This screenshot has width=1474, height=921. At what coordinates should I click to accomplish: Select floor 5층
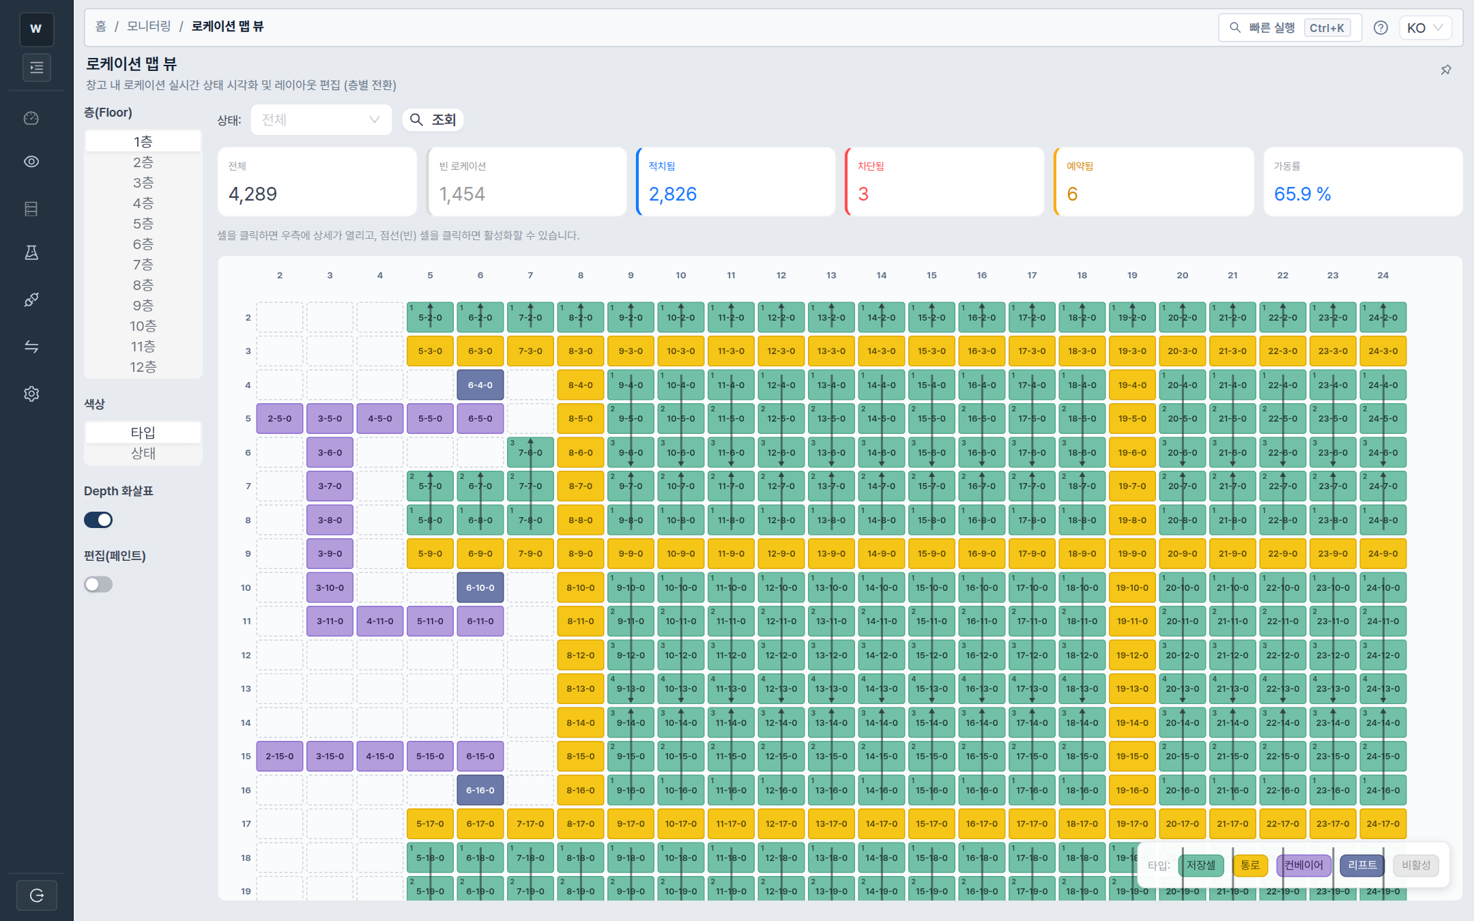click(x=143, y=224)
